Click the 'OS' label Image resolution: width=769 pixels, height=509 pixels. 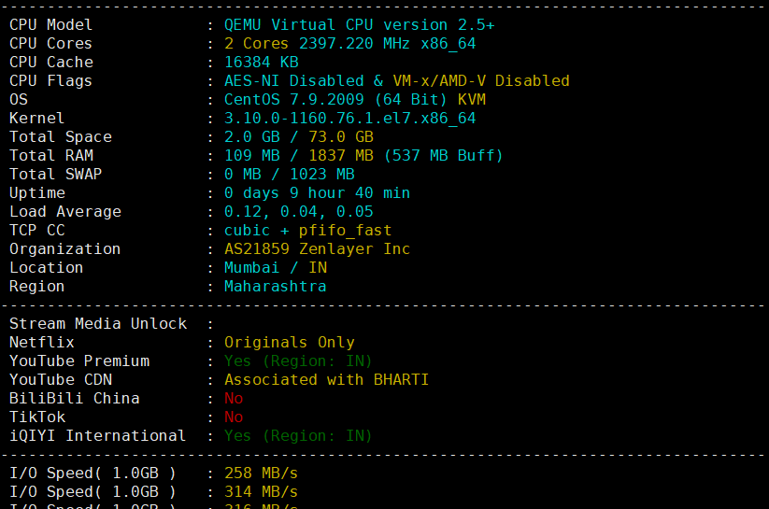[19, 100]
